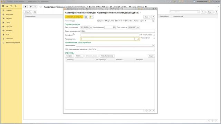This screenshot has height=124, width=221.
Task: Click the Новый штрихкод button
Action: coord(107,56)
